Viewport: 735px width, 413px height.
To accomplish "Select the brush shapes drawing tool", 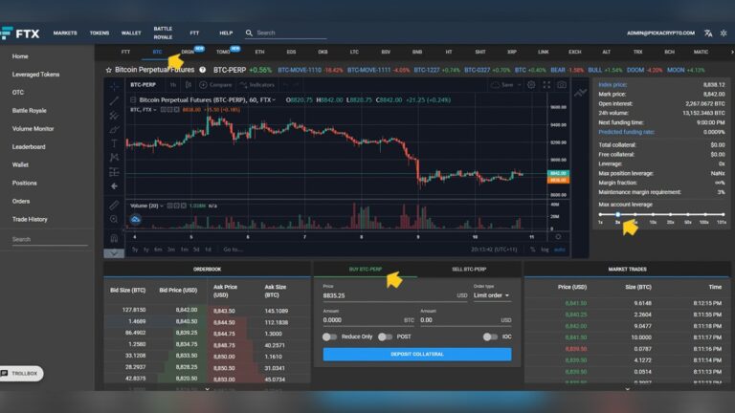I will [x=114, y=129].
